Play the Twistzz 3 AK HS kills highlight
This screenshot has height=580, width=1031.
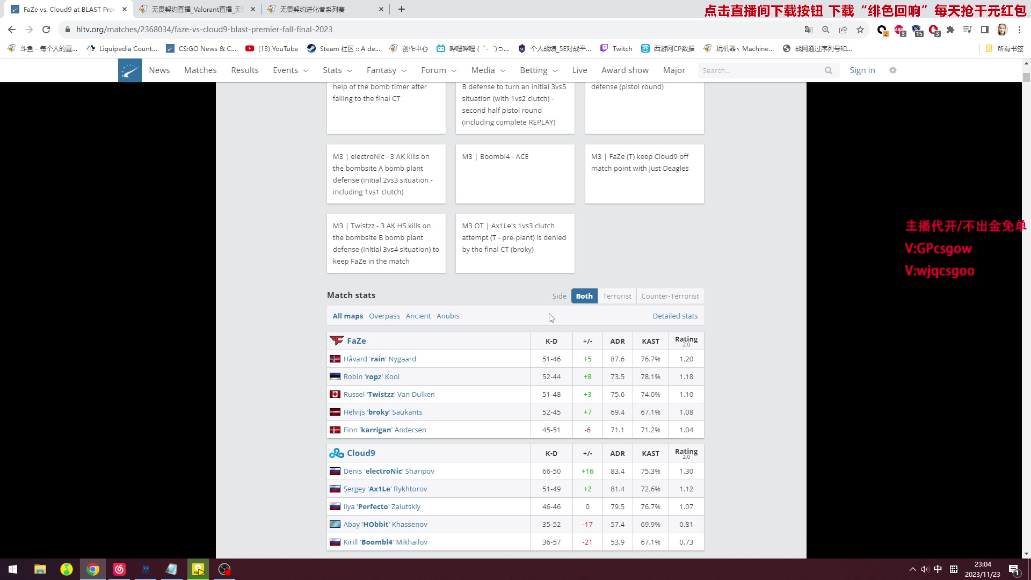(x=386, y=243)
